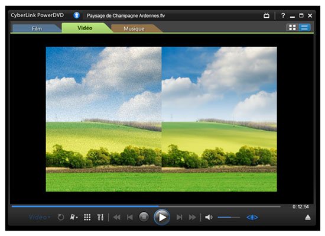Switch to list view layout
Image resolution: width=325 pixels, height=236 pixels.
(304, 27)
